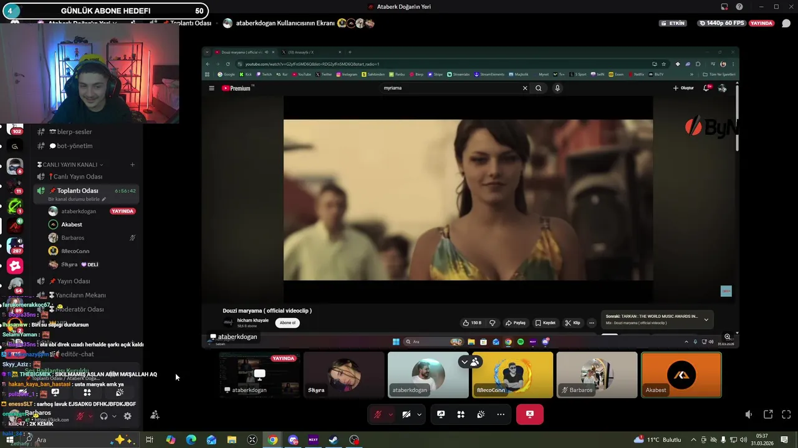Select Skyra in voice channel list
Image resolution: width=798 pixels, height=448 pixels.
point(69,264)
